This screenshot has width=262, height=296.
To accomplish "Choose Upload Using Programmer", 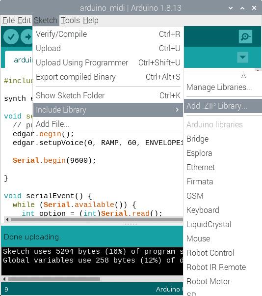I will pyautogui.click(x=108, y=62).
